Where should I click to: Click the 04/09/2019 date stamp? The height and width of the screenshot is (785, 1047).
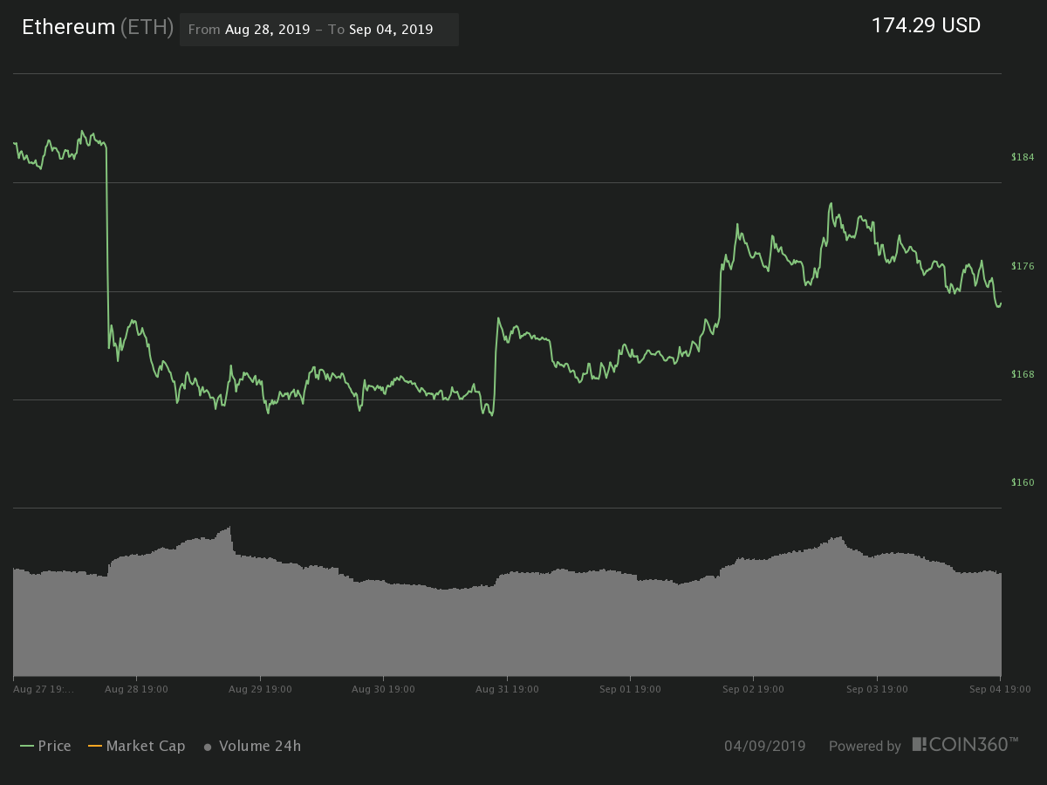(x=765, y=746)
